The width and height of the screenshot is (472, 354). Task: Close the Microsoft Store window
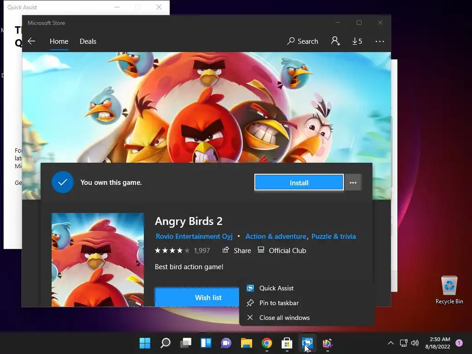pyautogui.click(x=380, y=23)
